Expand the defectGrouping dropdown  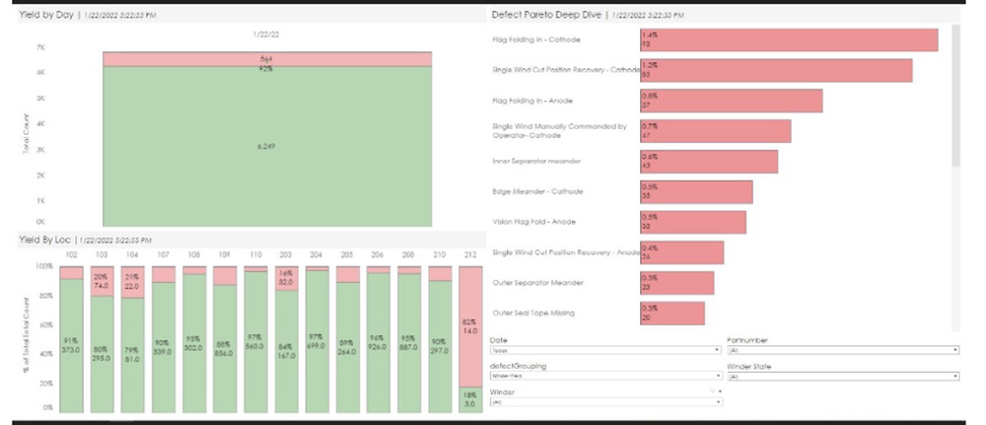(x=605, y=376)
